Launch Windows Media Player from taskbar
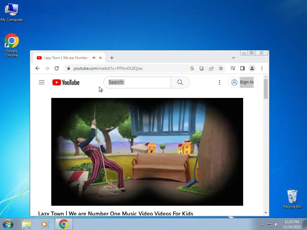The image size is (307, 230). 45,224
